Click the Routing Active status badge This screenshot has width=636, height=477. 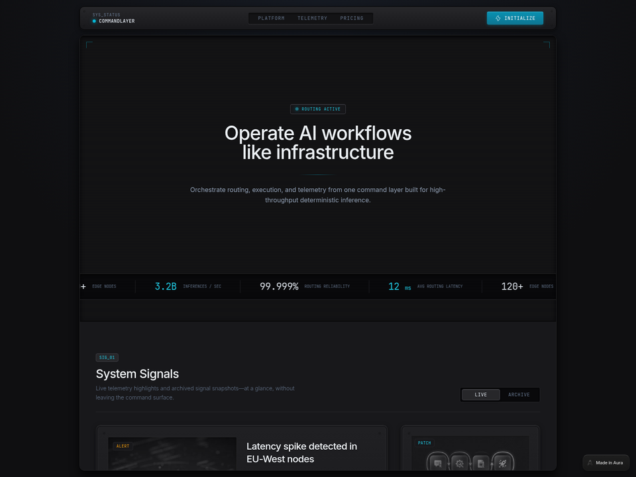point(317,109)
